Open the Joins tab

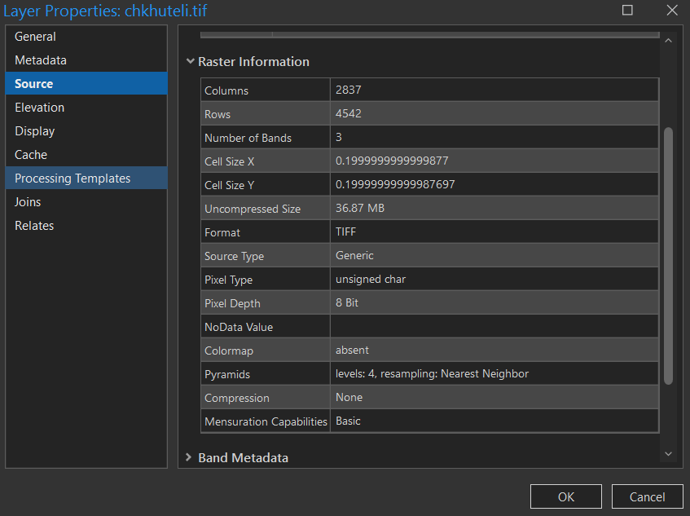click(28, 202)
